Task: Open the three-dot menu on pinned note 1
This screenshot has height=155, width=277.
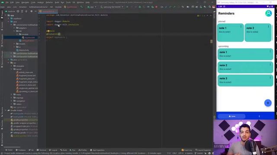Action: (241, 27)
